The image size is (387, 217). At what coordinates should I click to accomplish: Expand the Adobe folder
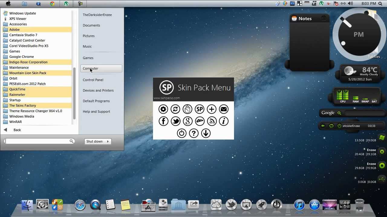(x=37, y=30)
